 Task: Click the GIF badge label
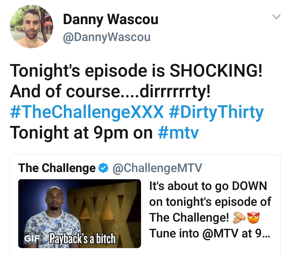32,238
